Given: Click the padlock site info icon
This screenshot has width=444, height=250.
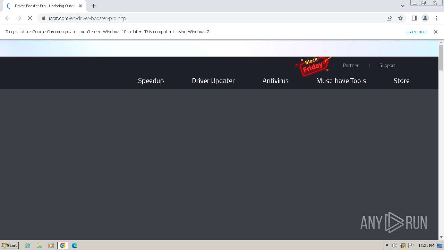Looking at the screenshot, I should point(44,18).
